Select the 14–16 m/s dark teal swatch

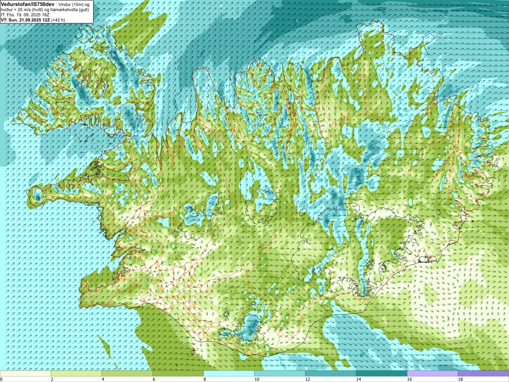pyautogui.click(x=382, y=374)
